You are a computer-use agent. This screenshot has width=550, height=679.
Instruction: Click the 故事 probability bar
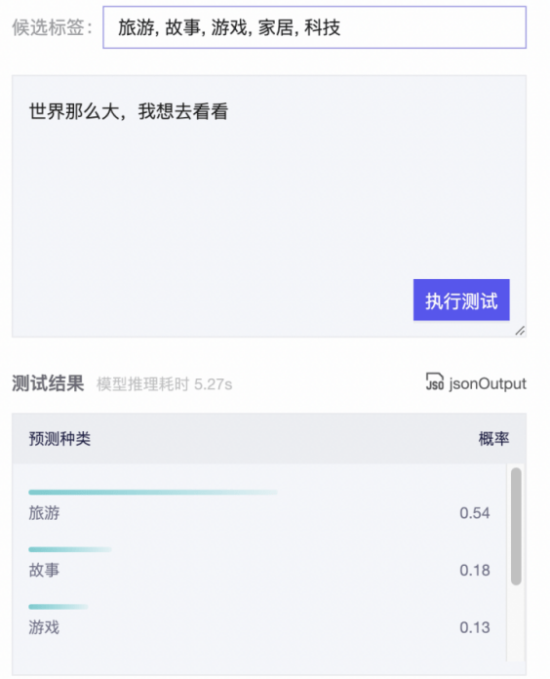click(70, 549)
